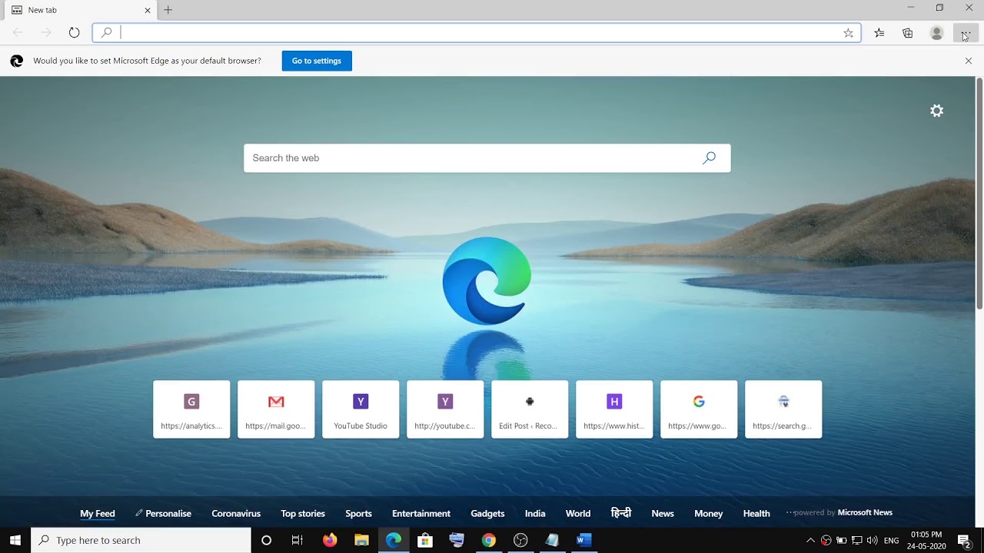Open File Explorer from the taskbar
The image size is (984, 553).
pos(361,540)
